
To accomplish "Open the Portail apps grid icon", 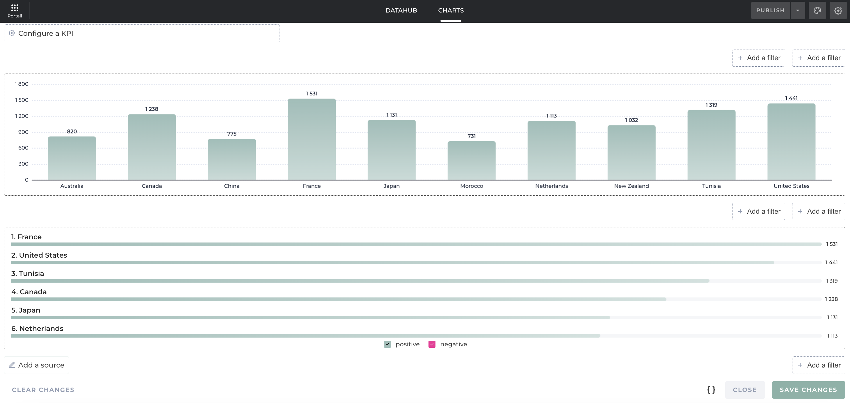I will (15, 8).
